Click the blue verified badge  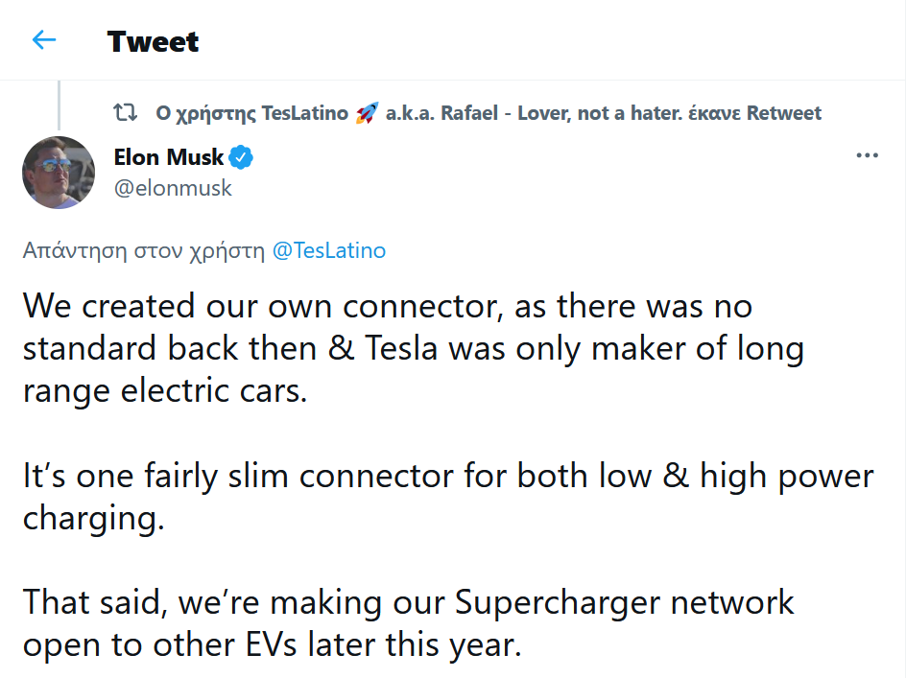(242, 157)
